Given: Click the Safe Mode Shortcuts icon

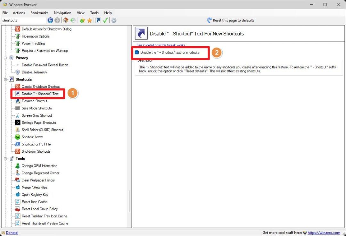Looking at the screenshot, I should (18, 108).
